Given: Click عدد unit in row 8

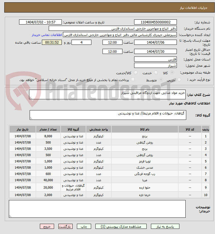Looking at the screenshot, I should coord(99,180).
